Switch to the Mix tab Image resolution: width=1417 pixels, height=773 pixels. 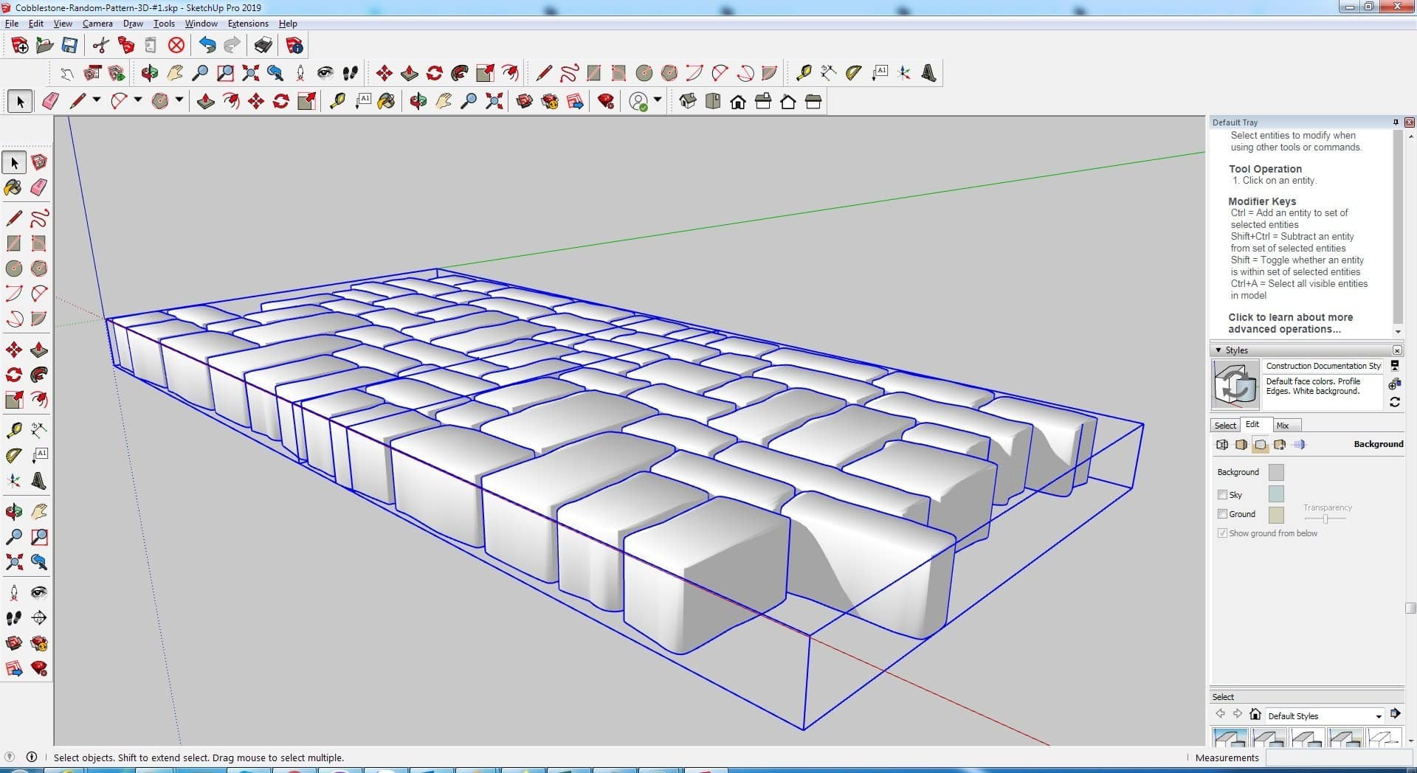[1283, 426]
